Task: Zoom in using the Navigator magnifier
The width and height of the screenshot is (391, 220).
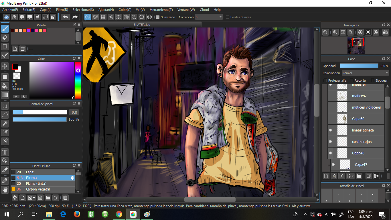Action: pos(335,32)
